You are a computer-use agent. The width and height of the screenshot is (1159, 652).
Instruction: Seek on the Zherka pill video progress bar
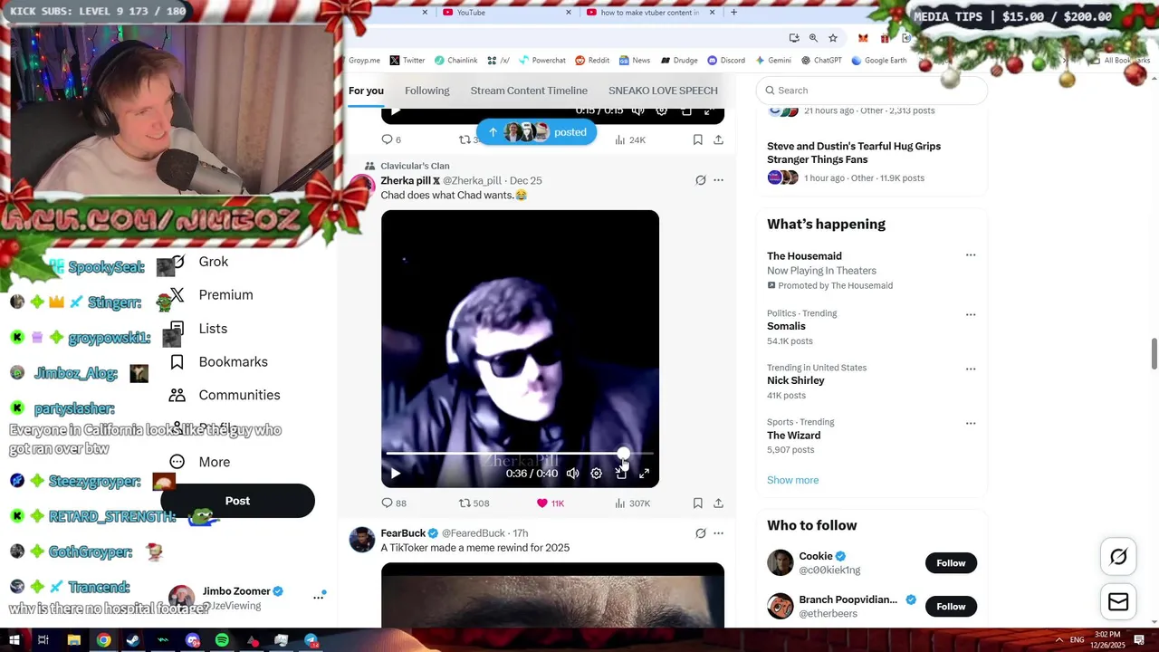point(520,453)
